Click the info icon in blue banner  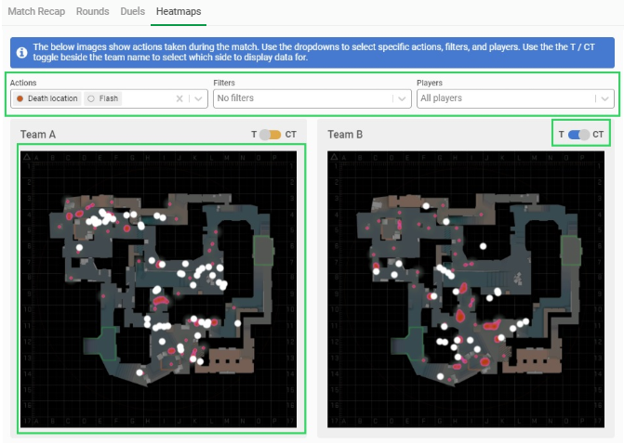click(x=22, y=52)
